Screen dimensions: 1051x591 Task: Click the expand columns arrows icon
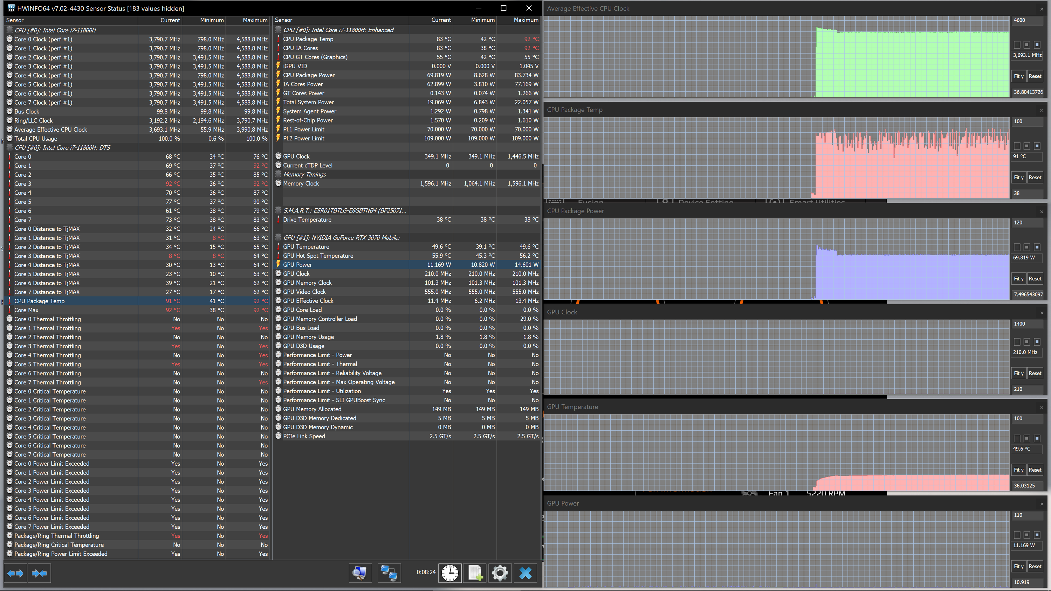[15, 573]
